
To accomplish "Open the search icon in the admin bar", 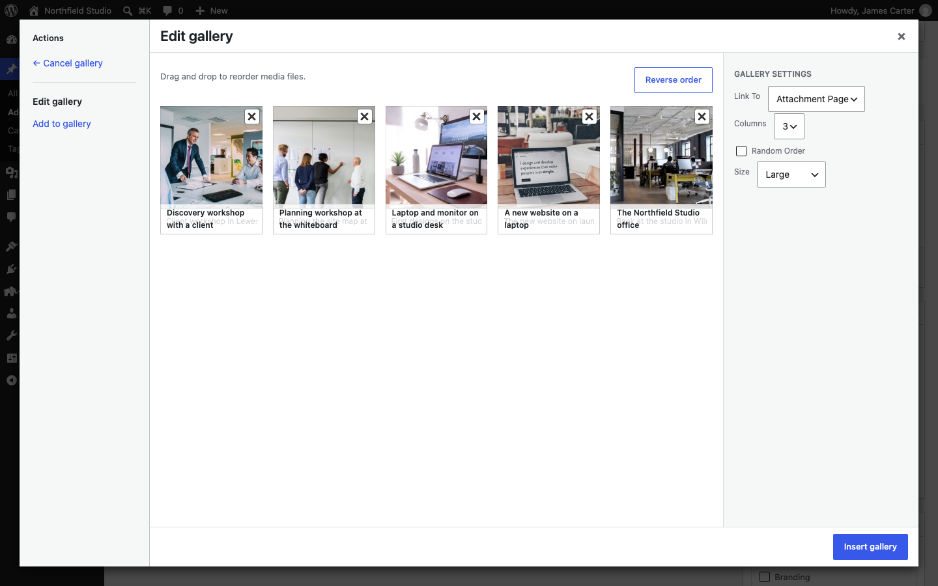I will 128,10.
